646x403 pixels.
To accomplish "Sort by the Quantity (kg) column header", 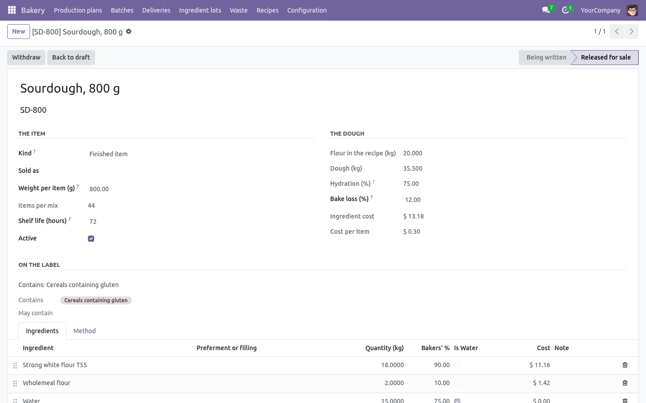I will coord(384,348).
